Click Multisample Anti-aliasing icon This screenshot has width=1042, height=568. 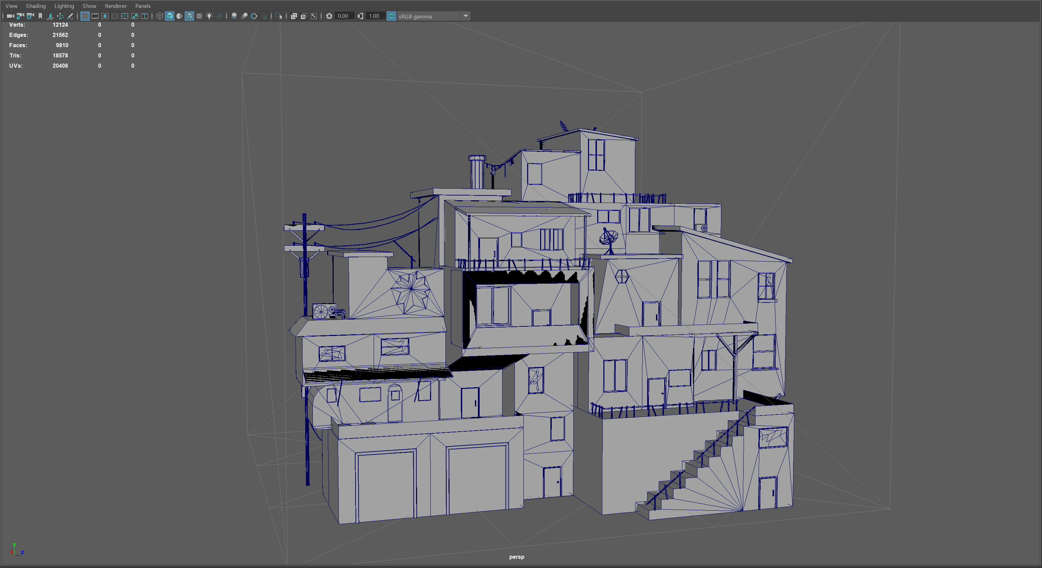click(254, 16)
